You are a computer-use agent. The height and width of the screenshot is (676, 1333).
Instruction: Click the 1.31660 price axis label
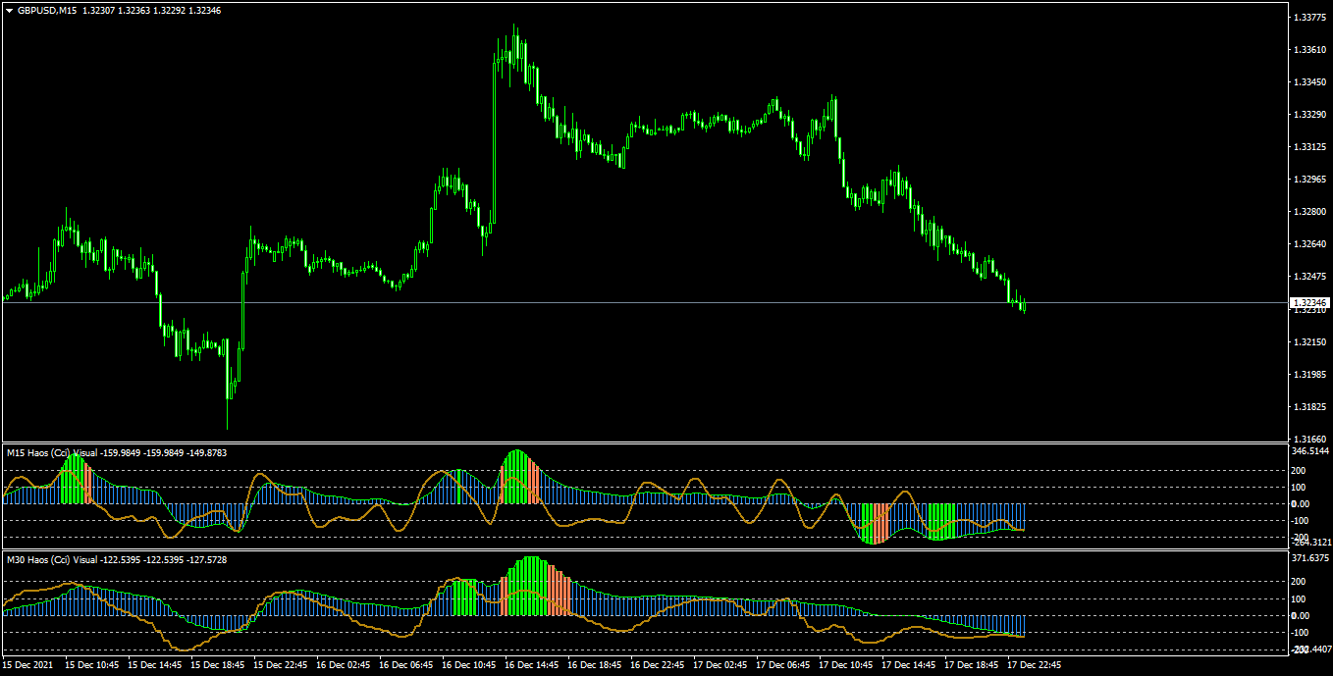(x=1310, y=439)
